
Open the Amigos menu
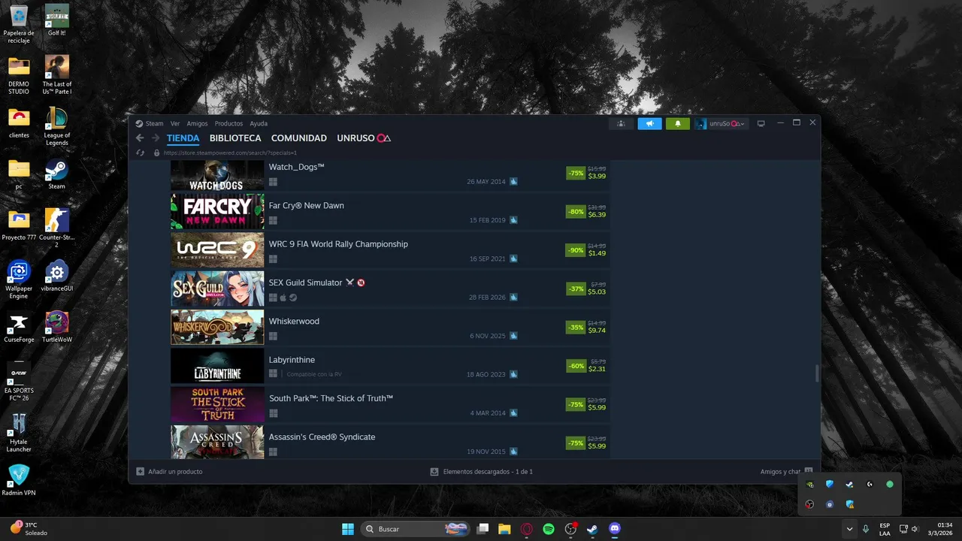(x=197, y=123)
